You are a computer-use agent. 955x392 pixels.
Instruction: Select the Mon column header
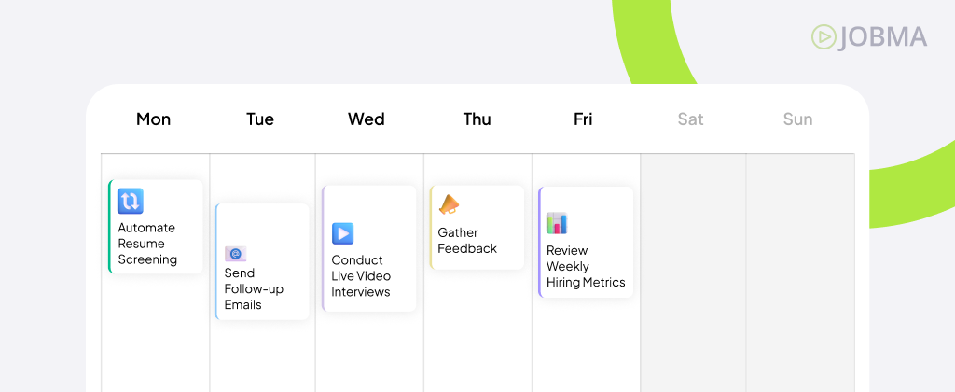pyautogui.click(x=154, y=119)
